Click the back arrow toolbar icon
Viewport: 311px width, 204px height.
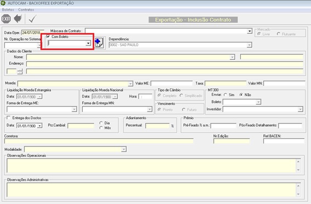tap(18, 19)
